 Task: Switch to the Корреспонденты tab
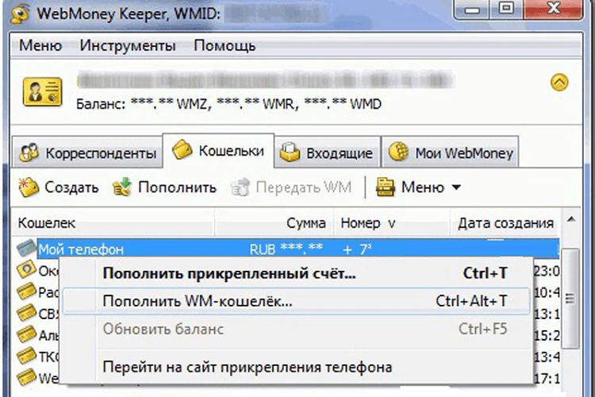point(87,152)
